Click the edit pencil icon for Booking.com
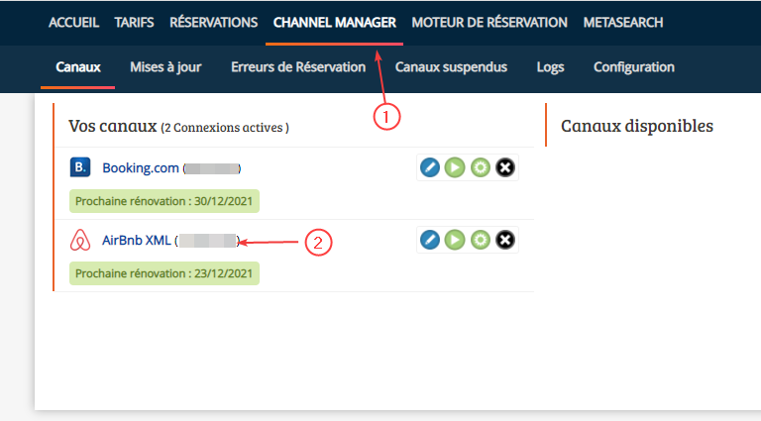 click(429, 167)
